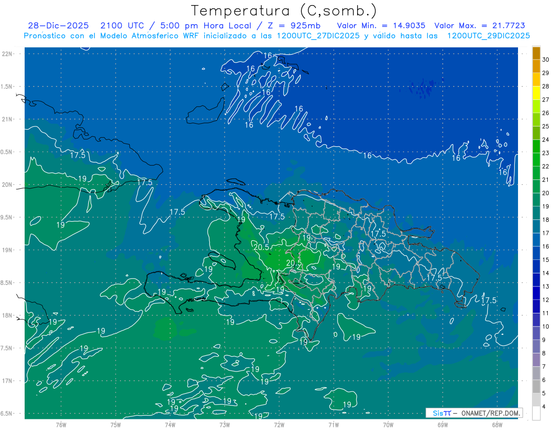The height and width of the screenshot is (431, 558).
Task: Click the "18N" latitude axis label
Action: [8, 315]
